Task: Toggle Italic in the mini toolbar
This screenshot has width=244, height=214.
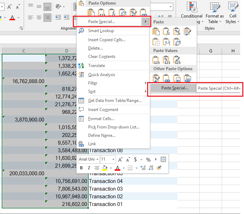Action: (89, 168)
